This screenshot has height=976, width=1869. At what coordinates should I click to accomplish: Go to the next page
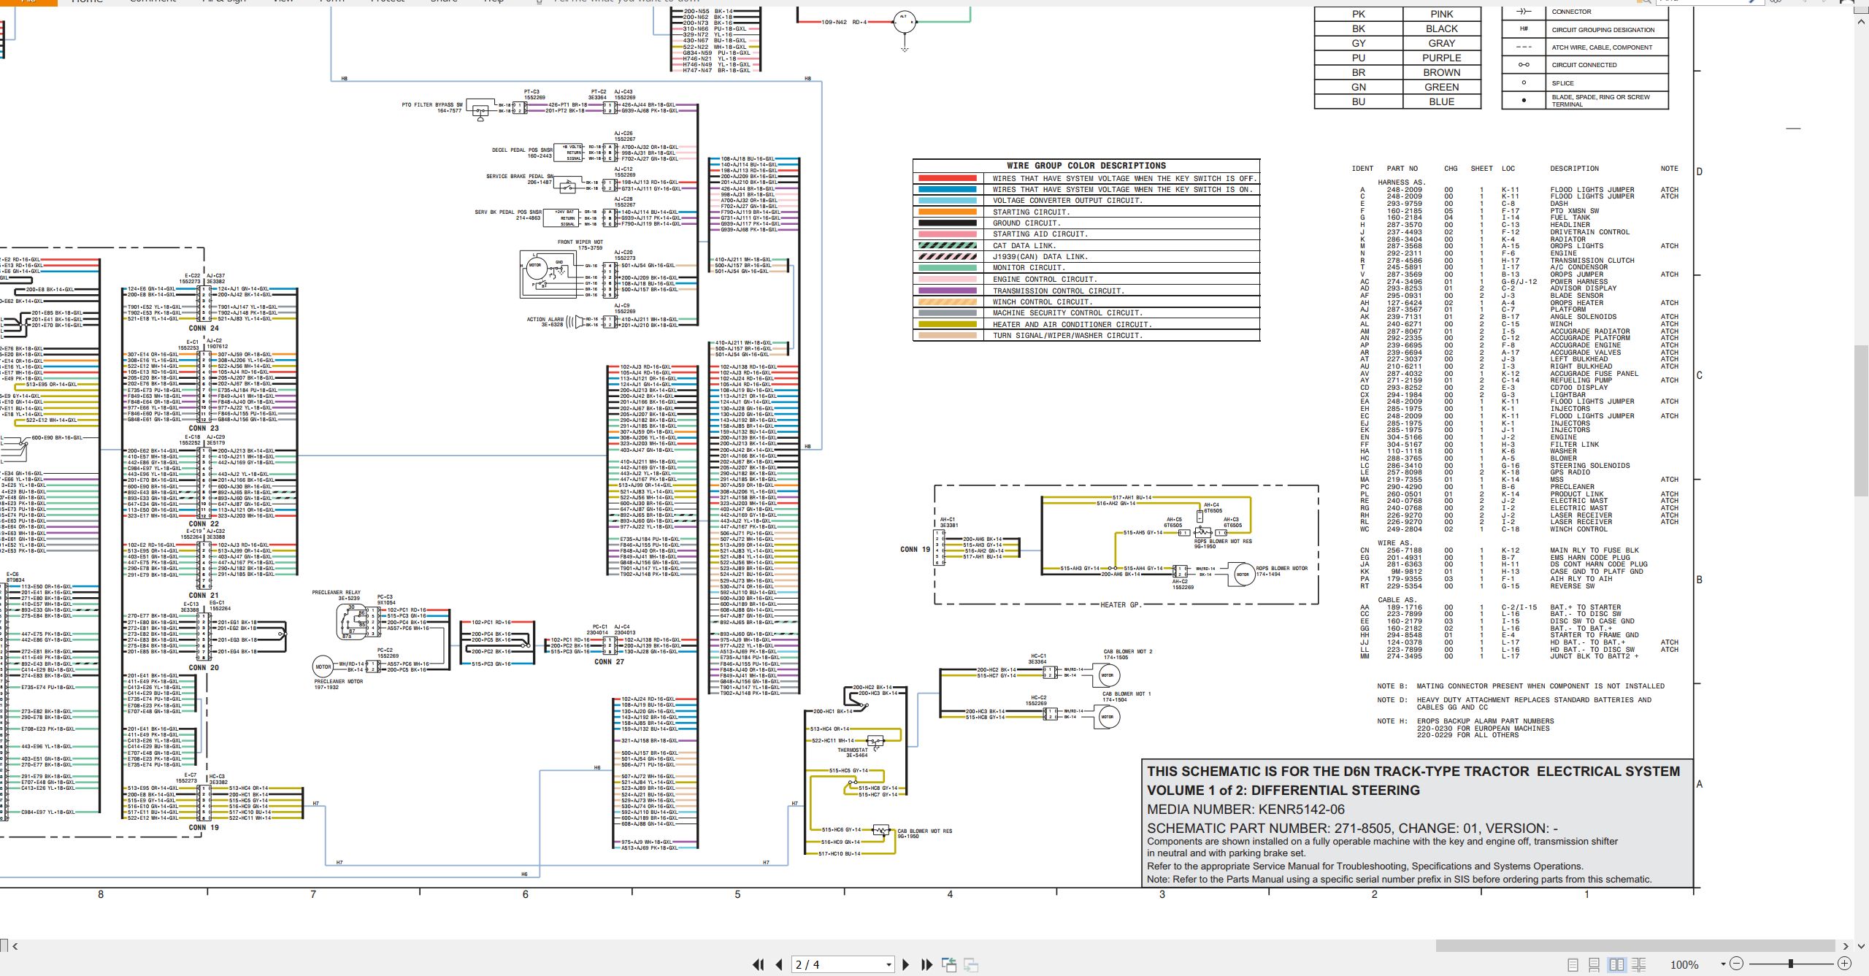click(x=906, y=964)
